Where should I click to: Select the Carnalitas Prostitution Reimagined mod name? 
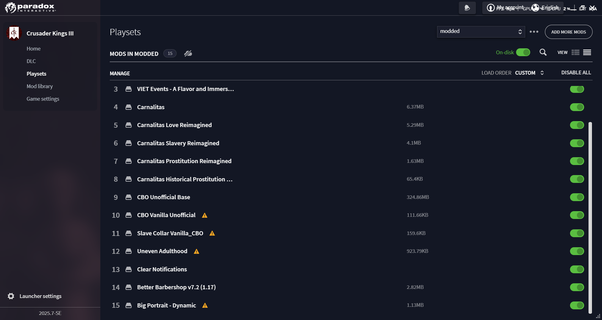(x=184, y=161)
